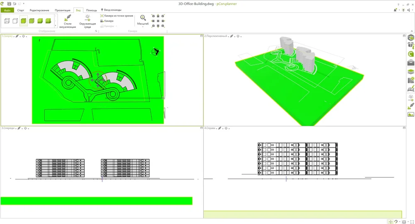Open the archive box icon in right sidebar
The image size is (415, 224).
[x=410, y=63]
